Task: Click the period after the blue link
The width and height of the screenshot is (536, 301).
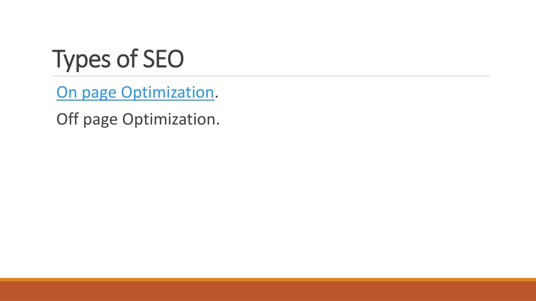Action: pos(217,97)
